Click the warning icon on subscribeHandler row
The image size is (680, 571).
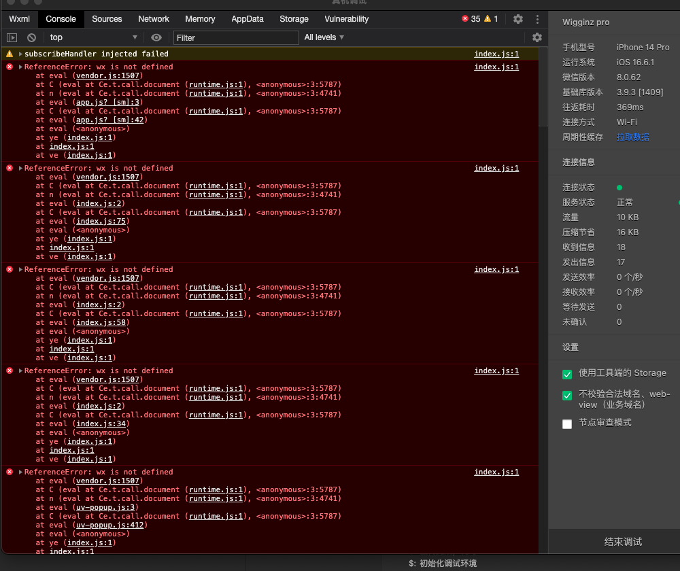pyautogui.click(x=10, y=54)
